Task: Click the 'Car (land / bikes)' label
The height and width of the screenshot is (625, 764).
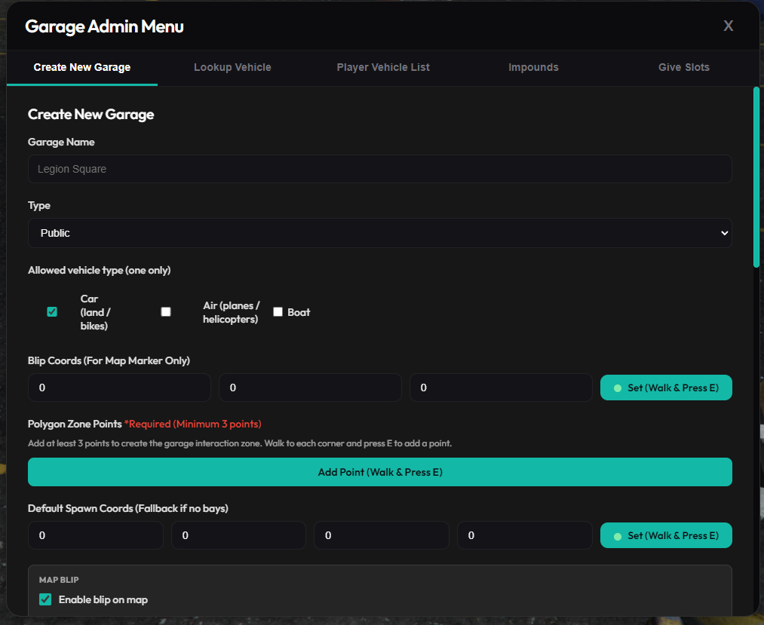Action: (95, 312)
